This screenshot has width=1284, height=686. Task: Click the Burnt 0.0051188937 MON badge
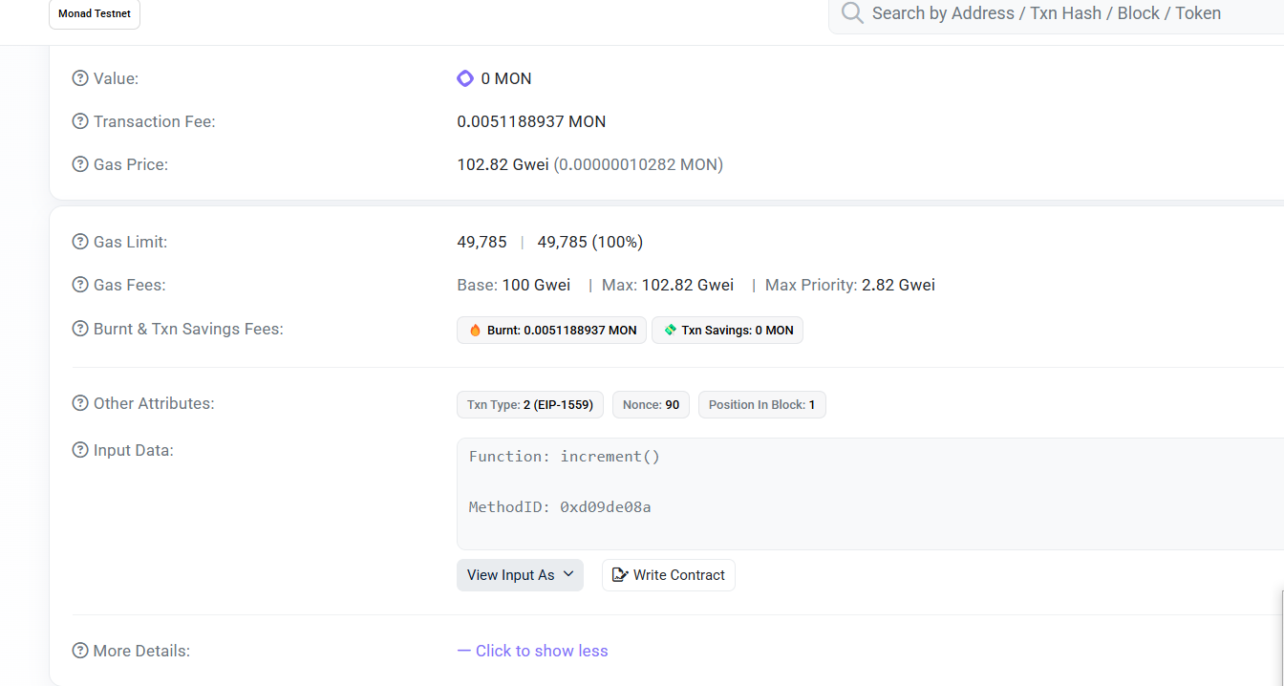click(x=552, y=331)
